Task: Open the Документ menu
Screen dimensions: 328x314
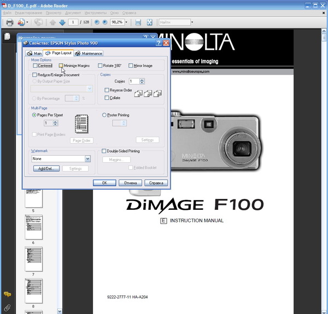Action: coord(73,13)
